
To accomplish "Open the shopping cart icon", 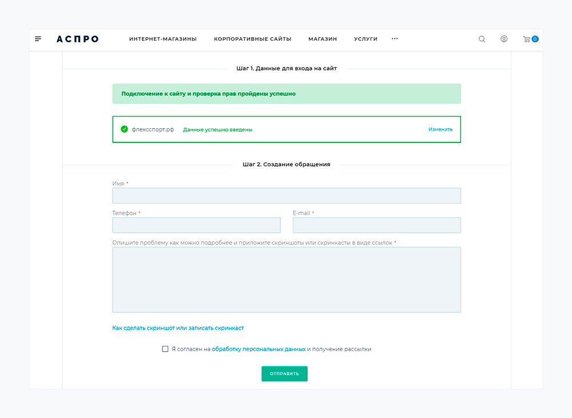I will point(527,39).
